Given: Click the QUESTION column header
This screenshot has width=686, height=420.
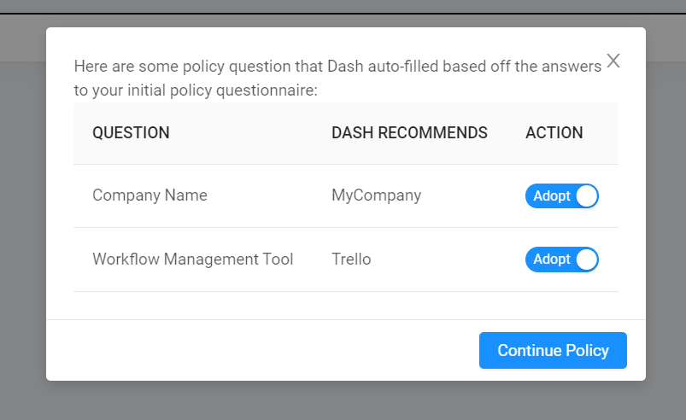Looking at the screenshot, I should pos(131,133).
